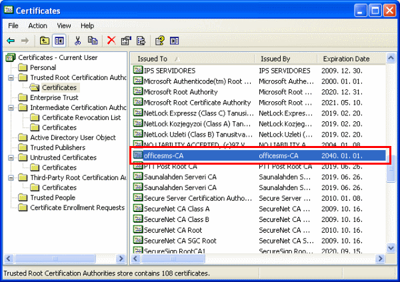The height and width of the screenshot is (282, 400).
Task: Go up one level with folder icon
Action: [45, 41]
